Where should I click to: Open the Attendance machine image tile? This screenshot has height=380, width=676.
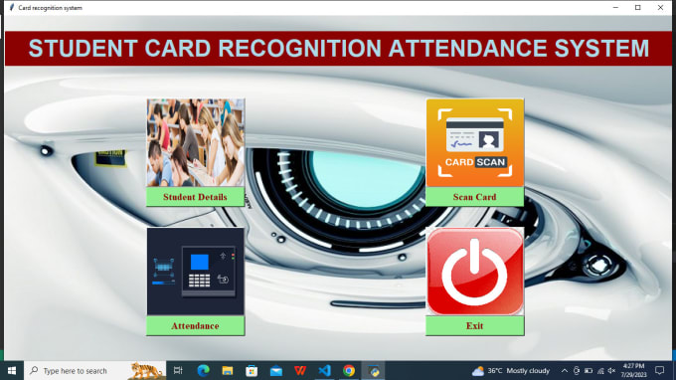195,272
